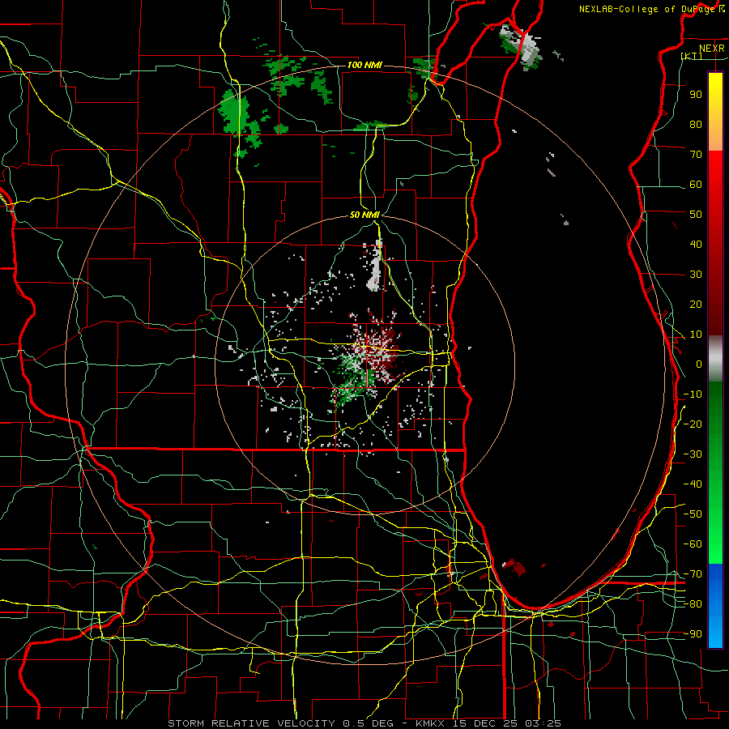Click the -90 tick label on velocity scale
Screen dimensions: 729x729
693,634
